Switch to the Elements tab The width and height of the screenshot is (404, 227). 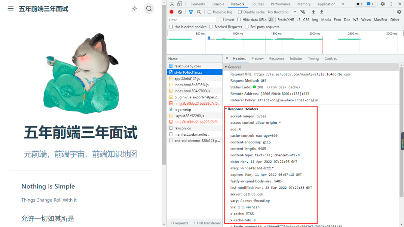click(198, 4)
